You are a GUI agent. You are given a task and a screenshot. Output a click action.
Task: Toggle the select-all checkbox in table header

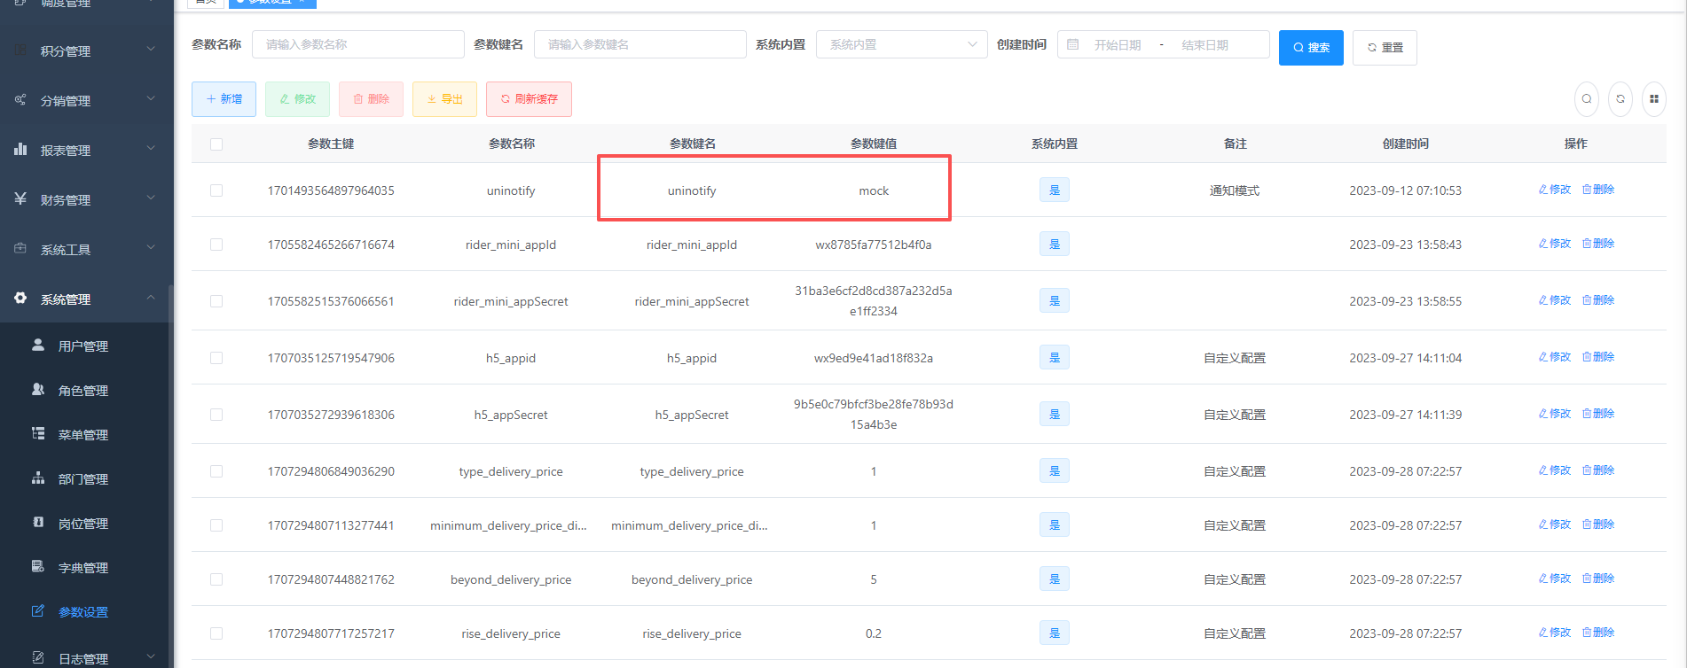216,144
